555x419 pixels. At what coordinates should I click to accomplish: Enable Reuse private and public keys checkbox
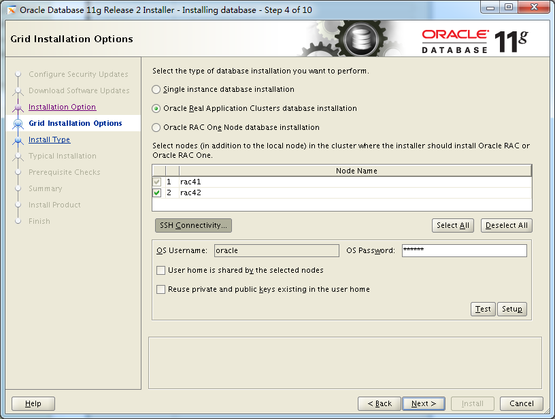click(x=161, y=290)
